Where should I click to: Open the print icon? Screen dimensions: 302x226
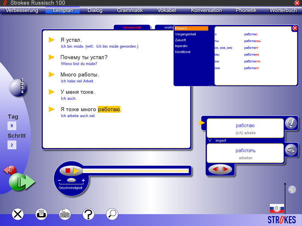tap(41, 214)
